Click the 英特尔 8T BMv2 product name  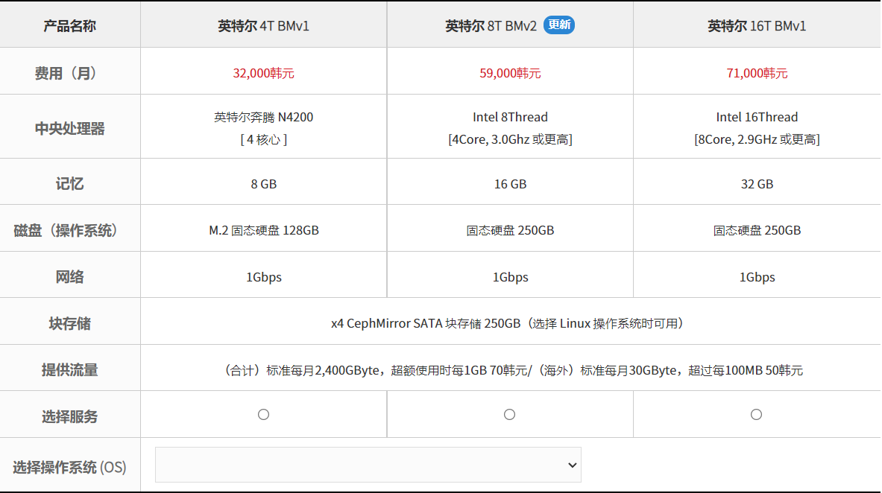click(491, 26)
